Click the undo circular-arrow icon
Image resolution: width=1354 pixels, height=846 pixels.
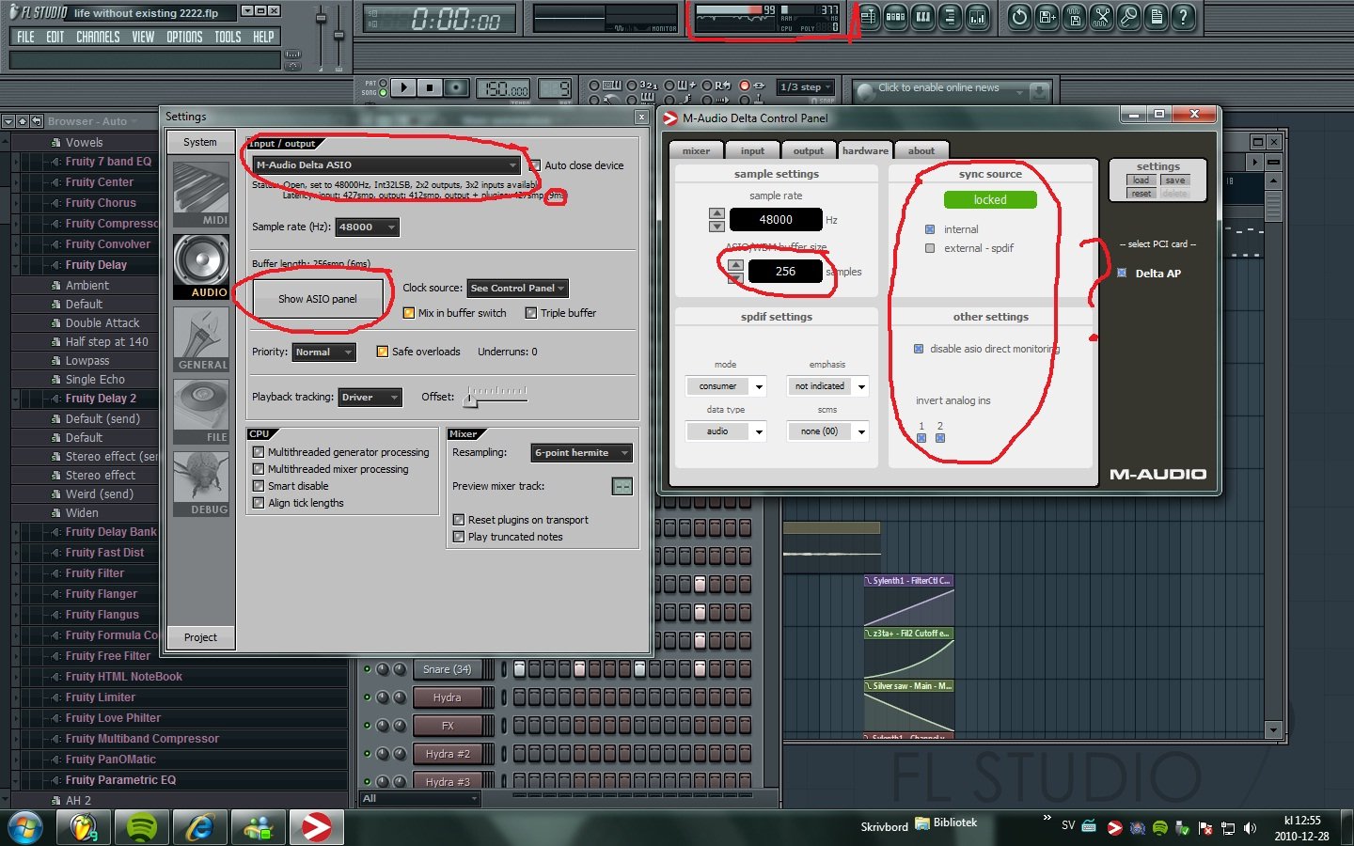(1020, 17)
